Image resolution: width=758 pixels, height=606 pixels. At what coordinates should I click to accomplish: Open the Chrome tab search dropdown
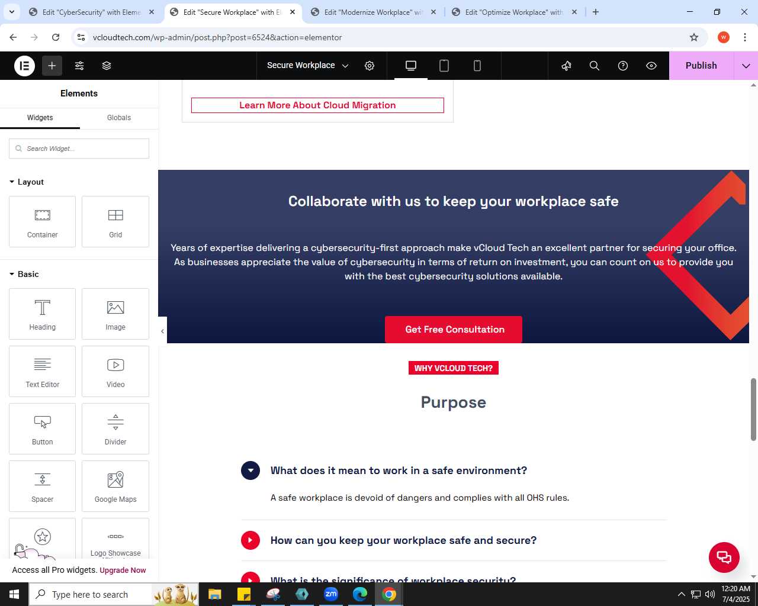(x=12, y=12)
